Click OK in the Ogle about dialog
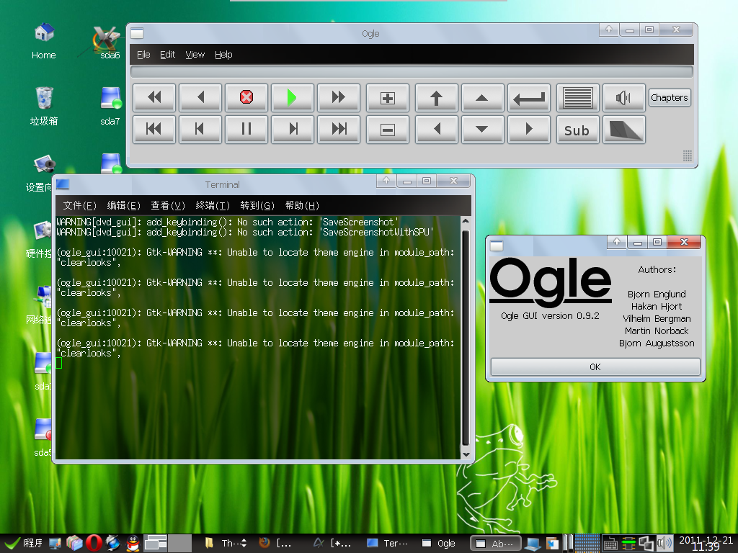This screenshot has height=553, width=738. (595, 367)
